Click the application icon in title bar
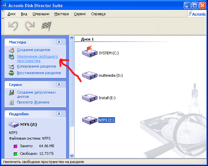 [4, 6]
